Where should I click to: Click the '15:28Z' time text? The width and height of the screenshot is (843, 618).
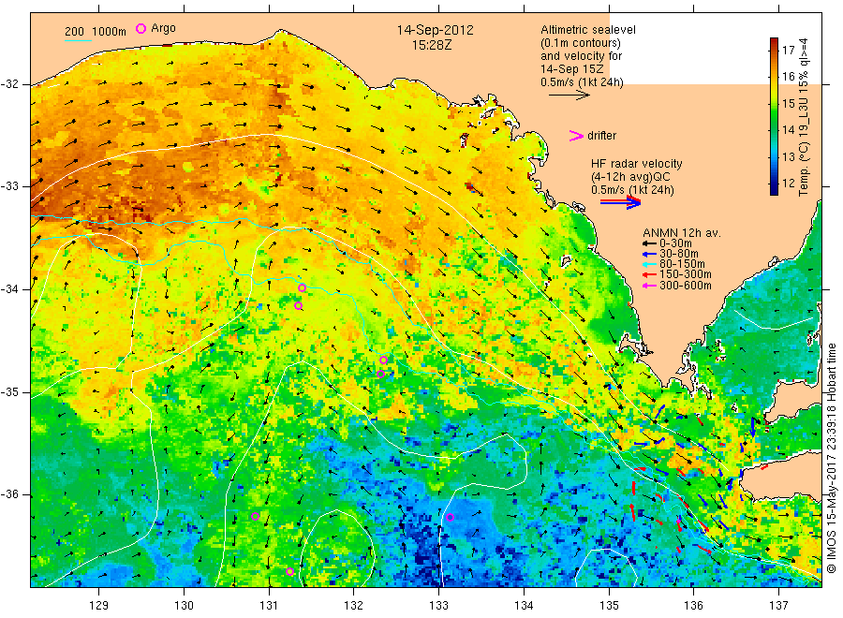tap(432, 45)
